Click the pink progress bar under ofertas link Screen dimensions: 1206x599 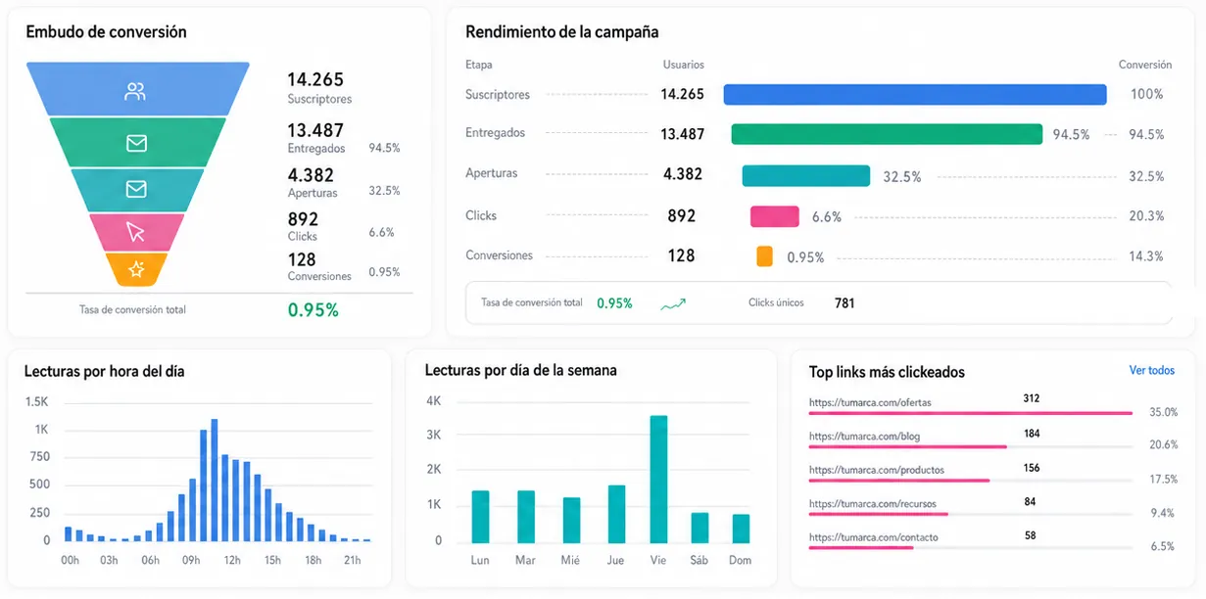[x=971, y=414]
